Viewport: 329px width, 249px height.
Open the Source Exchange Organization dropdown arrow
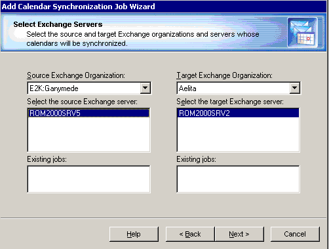click(x=145, y=88)
